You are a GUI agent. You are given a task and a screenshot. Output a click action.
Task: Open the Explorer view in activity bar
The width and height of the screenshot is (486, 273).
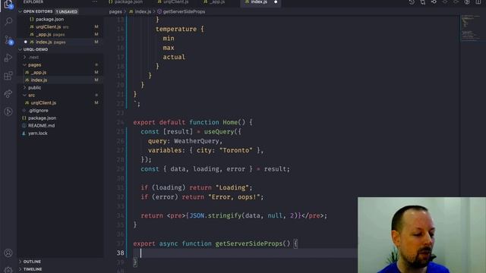tap(8, 4)
